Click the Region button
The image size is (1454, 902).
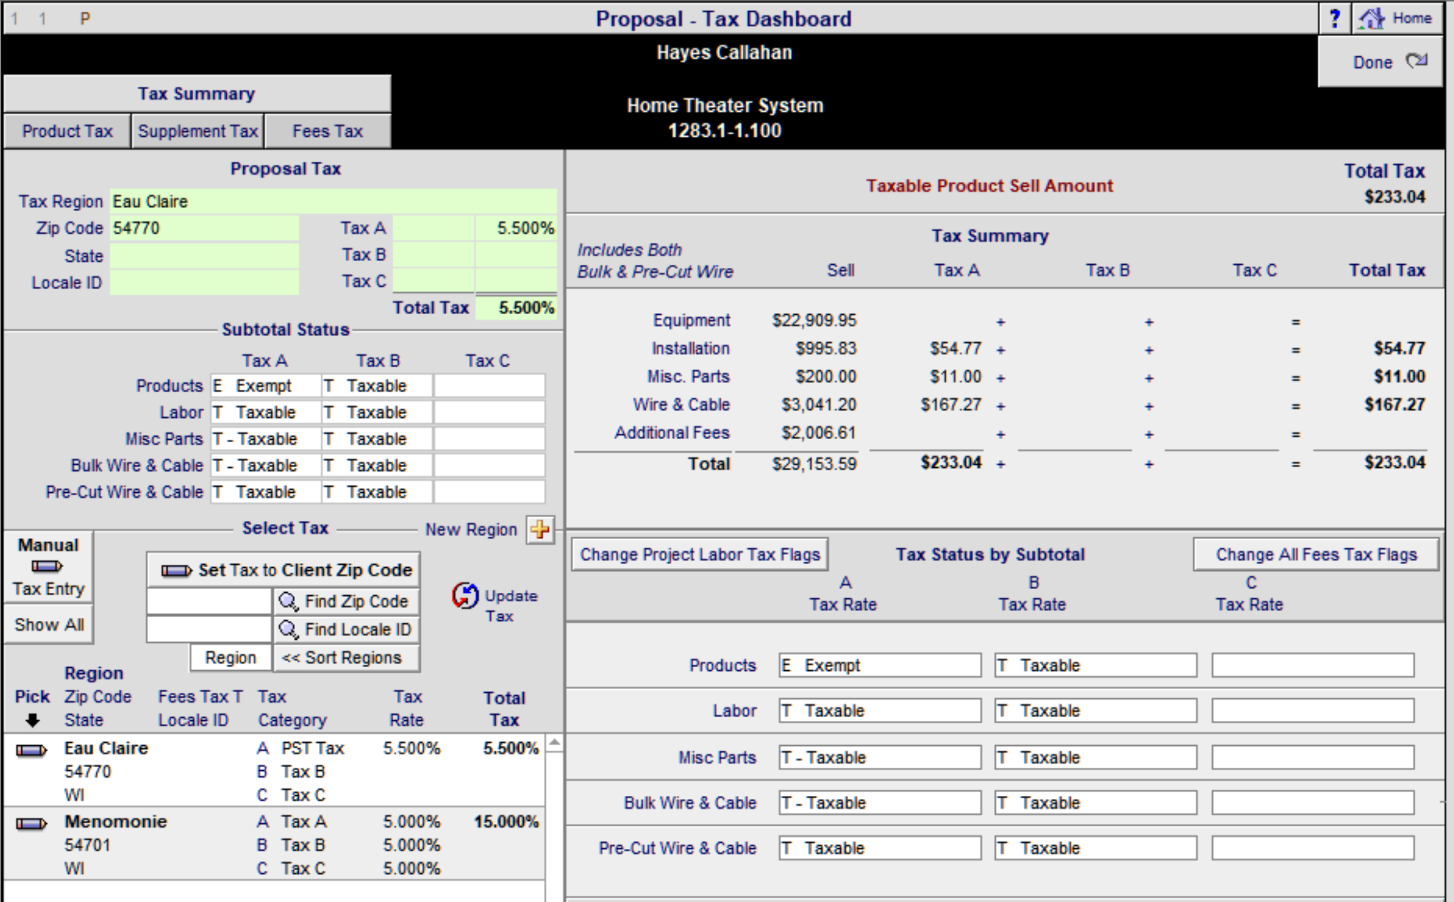click(231, 658)
